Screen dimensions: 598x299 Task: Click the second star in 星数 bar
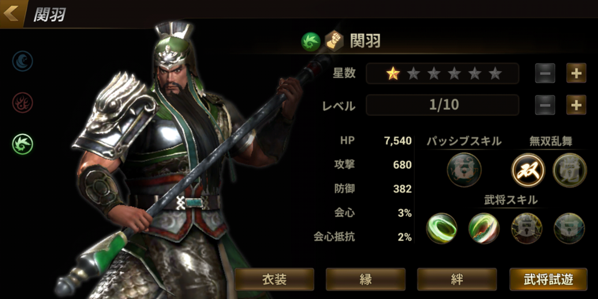point(414,74)
